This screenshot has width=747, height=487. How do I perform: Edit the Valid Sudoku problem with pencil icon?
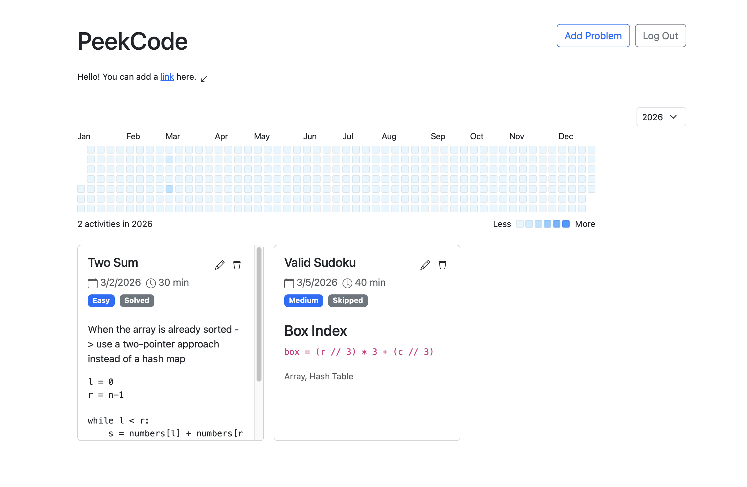click(x=425, y=265)
